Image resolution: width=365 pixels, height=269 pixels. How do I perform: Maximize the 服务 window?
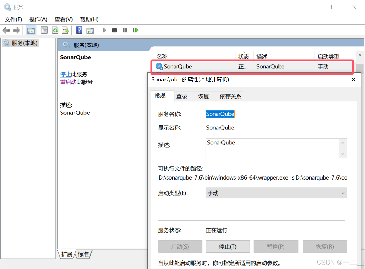[333, 7]
